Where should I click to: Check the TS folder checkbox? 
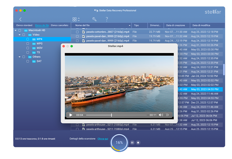(28, 53)
